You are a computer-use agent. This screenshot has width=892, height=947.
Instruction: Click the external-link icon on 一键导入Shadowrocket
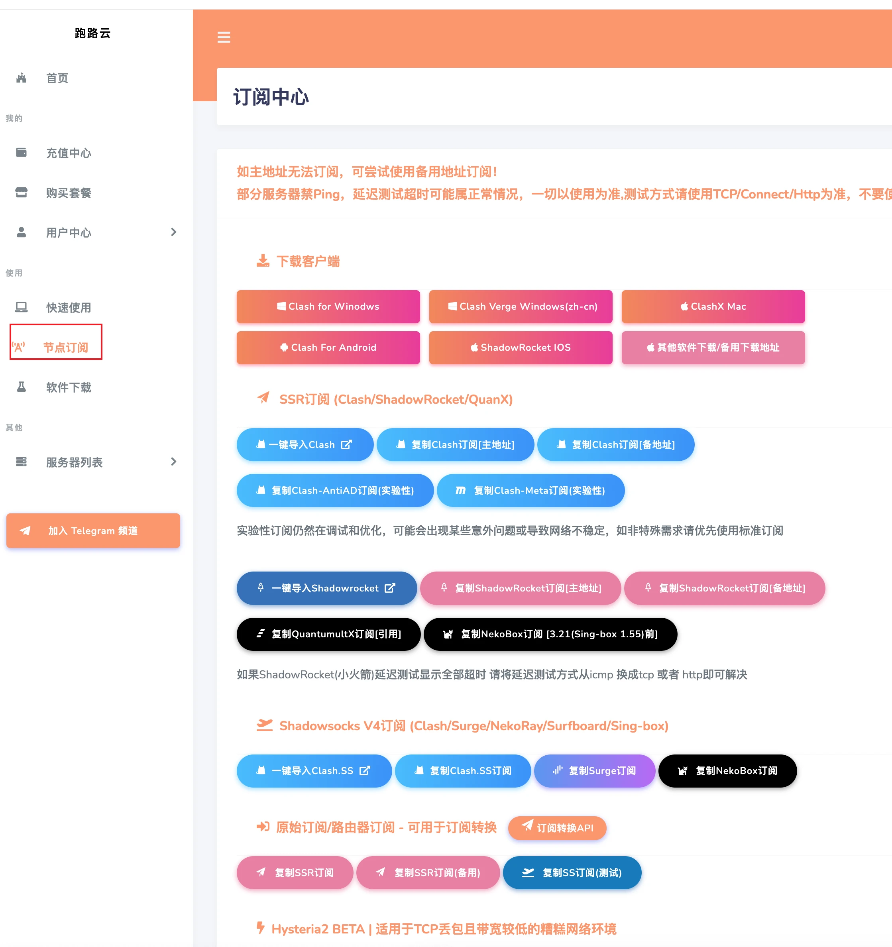390,588
